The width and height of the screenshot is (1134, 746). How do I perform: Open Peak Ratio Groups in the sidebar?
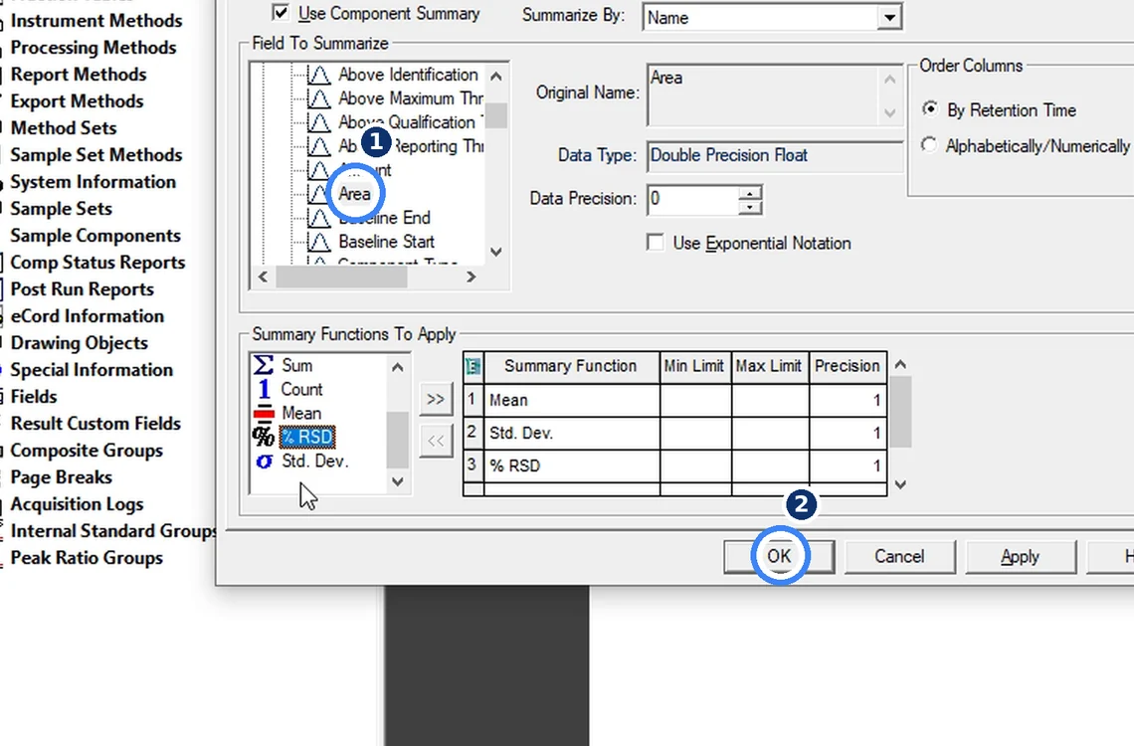87,557
